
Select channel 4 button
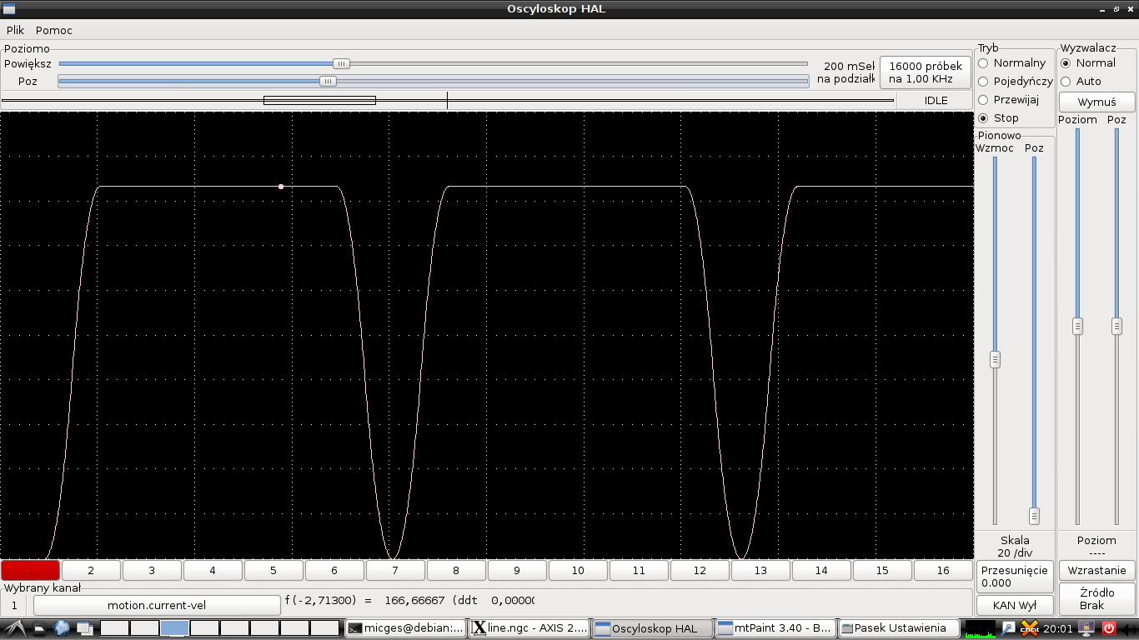pos(213,571)
